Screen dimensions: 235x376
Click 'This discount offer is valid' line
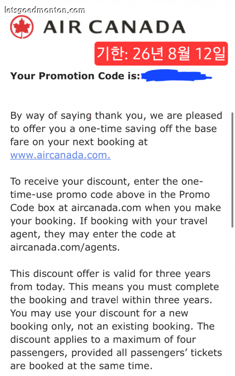tap(111, 274)
